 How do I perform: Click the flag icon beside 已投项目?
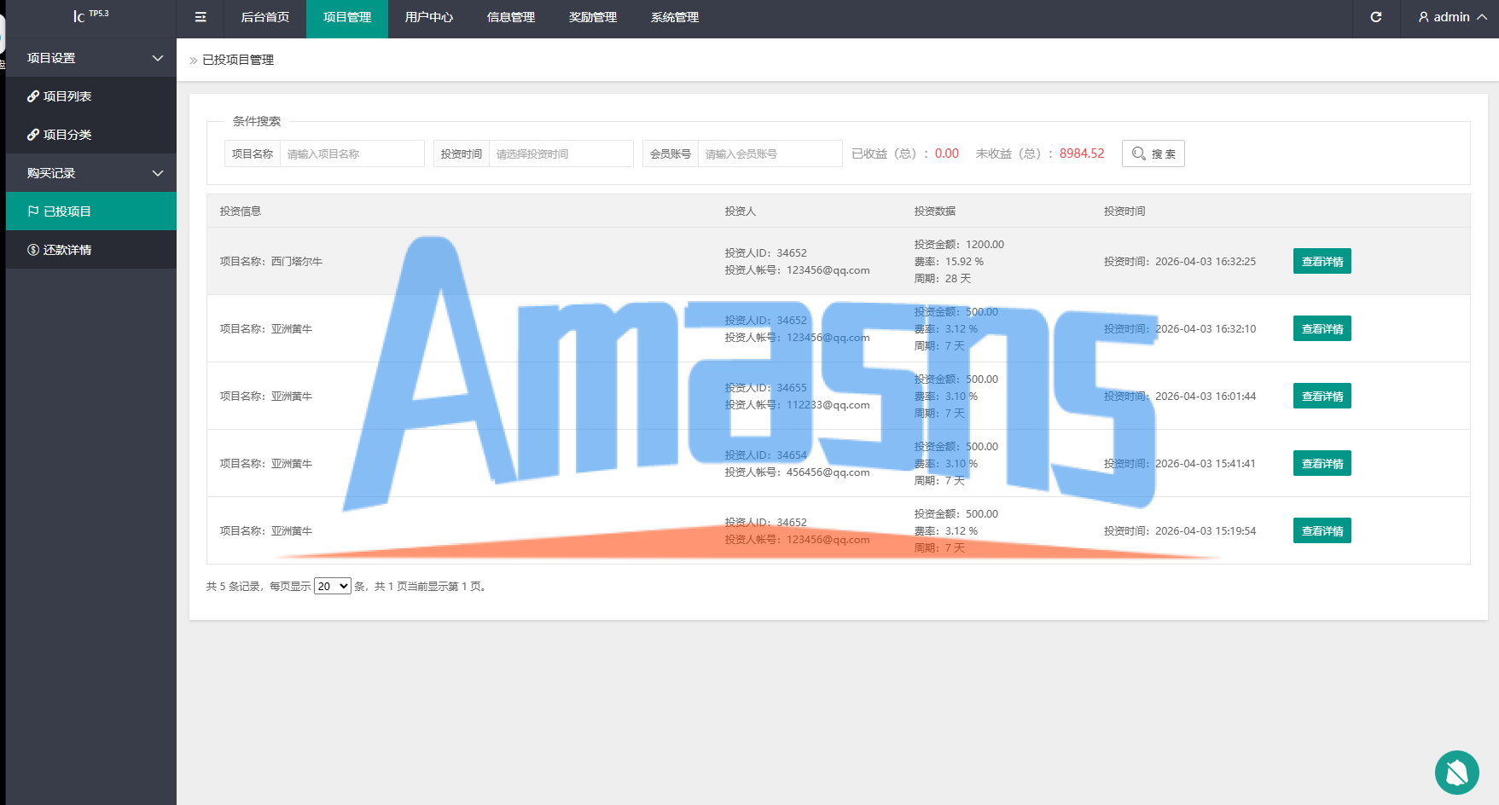click(33, 211)
